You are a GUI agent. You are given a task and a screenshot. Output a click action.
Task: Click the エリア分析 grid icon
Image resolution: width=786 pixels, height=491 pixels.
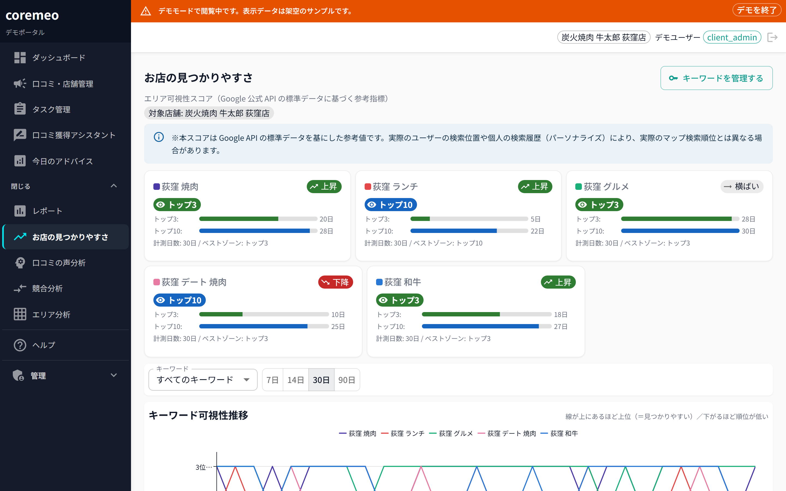tap(20, 314)
